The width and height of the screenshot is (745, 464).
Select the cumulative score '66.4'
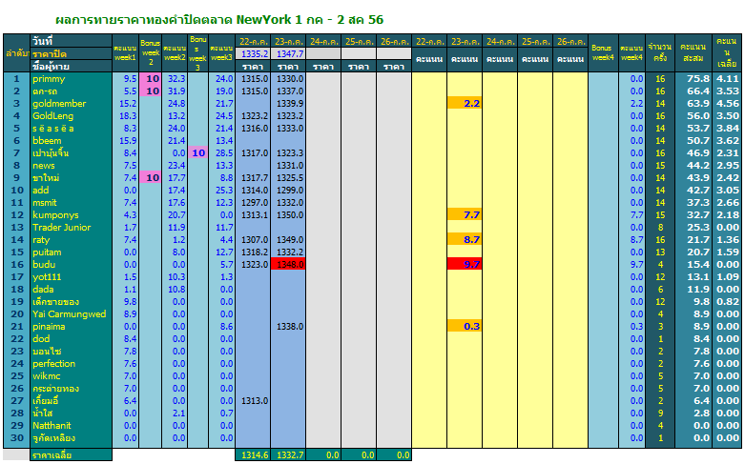[x=693, y=91]
